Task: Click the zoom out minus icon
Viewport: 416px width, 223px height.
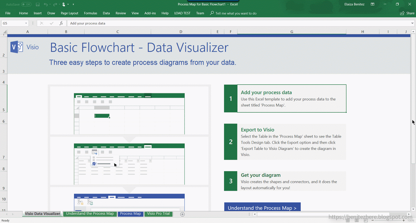Action: pos(373,220)
